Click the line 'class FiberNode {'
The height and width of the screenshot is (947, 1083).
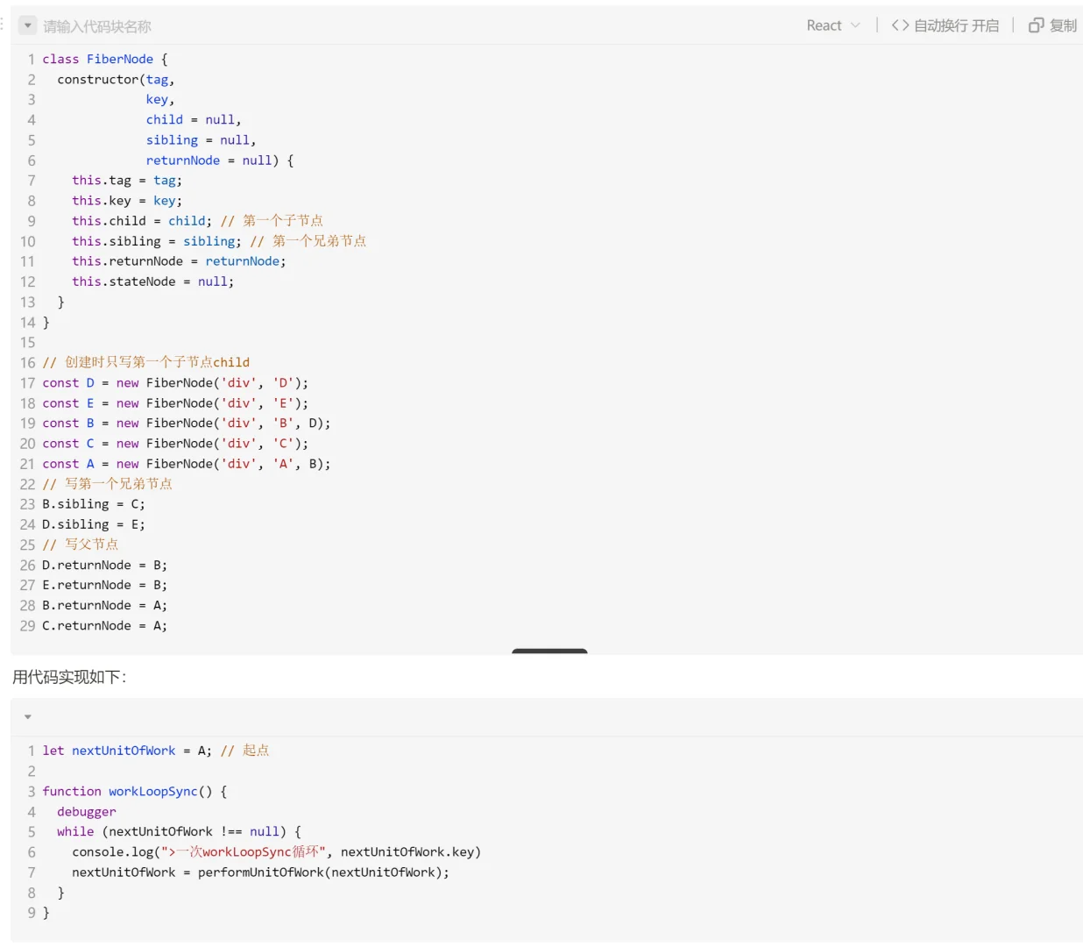tap(104, 59)
